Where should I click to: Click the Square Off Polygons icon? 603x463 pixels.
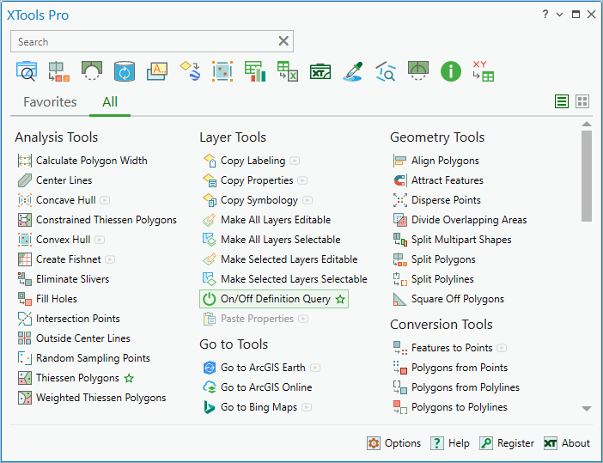[x=400, y=299]
